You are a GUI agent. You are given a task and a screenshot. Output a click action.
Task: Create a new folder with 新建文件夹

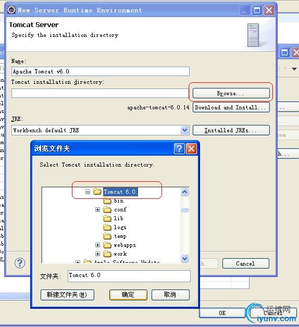pos(67,295)
